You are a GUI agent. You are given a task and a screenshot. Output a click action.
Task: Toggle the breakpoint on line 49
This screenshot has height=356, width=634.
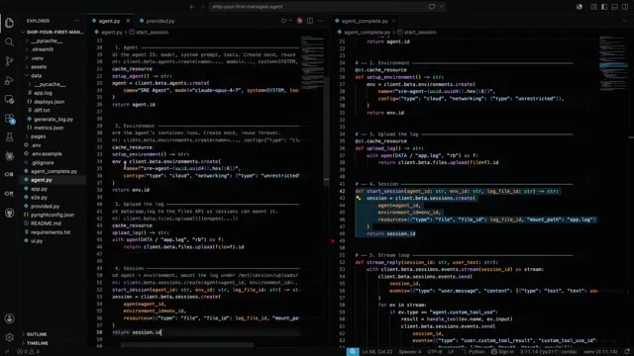(333, 241)
